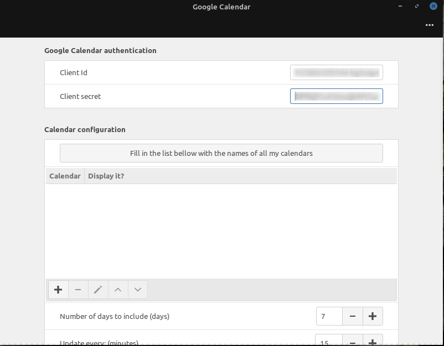Click the days to include value field
The width and height of the screenshot is (444, 346).
point(329,316)
